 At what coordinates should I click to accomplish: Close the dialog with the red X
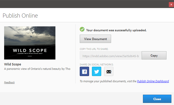coord(171,4)
